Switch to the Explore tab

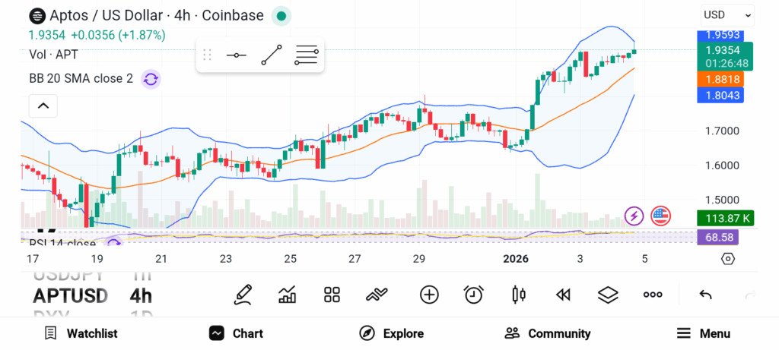tap(392, 333)
